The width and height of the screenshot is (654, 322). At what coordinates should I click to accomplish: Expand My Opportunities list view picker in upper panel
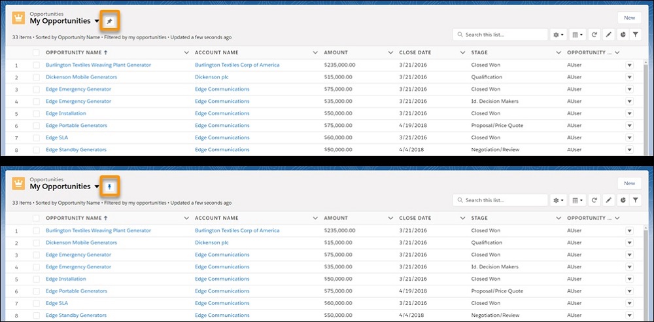coord(97,22)
